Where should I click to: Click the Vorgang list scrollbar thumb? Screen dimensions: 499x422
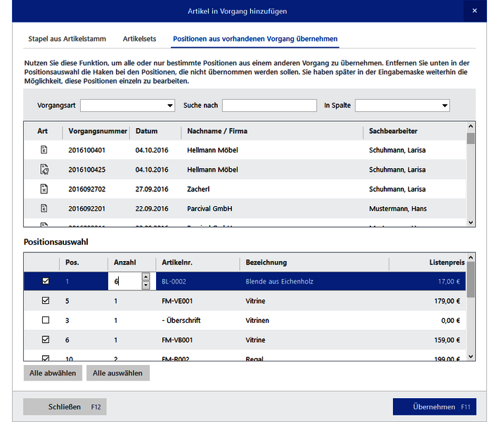471,139
